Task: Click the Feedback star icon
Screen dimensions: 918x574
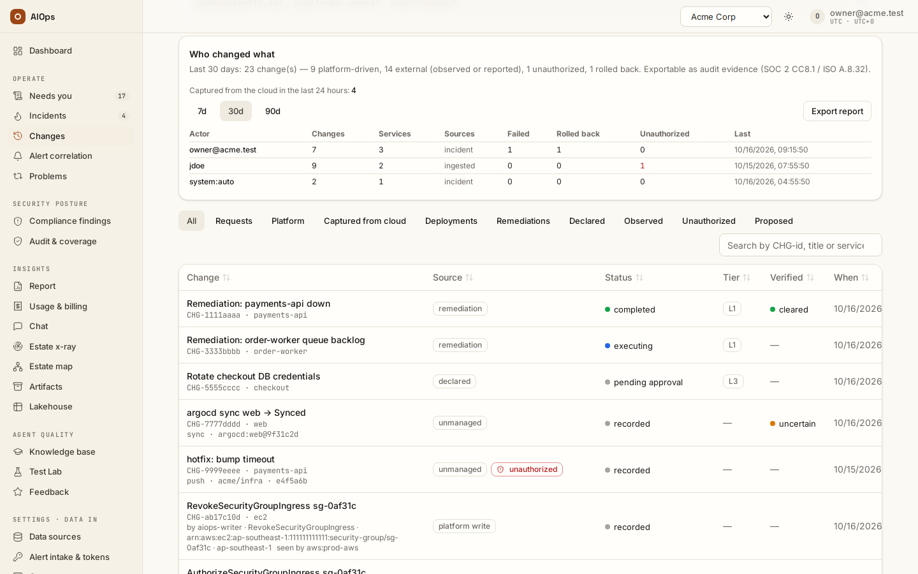Action: point(18,492)
